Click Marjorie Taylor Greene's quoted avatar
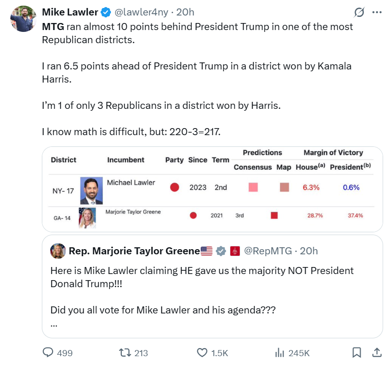Screen dimensions: 392x366 pos(58,251)
